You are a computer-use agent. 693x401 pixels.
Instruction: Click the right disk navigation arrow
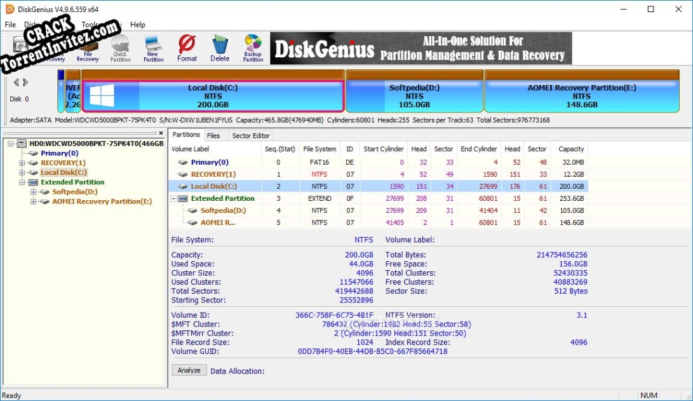pyautogui.click(x=25, y=82)
